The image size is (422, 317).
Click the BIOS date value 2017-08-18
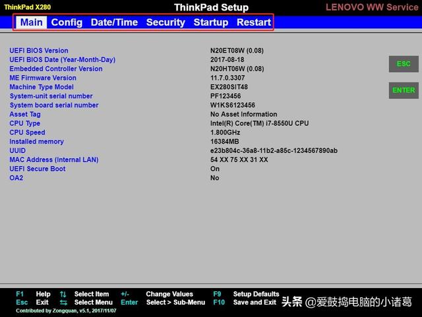point(227,60)
